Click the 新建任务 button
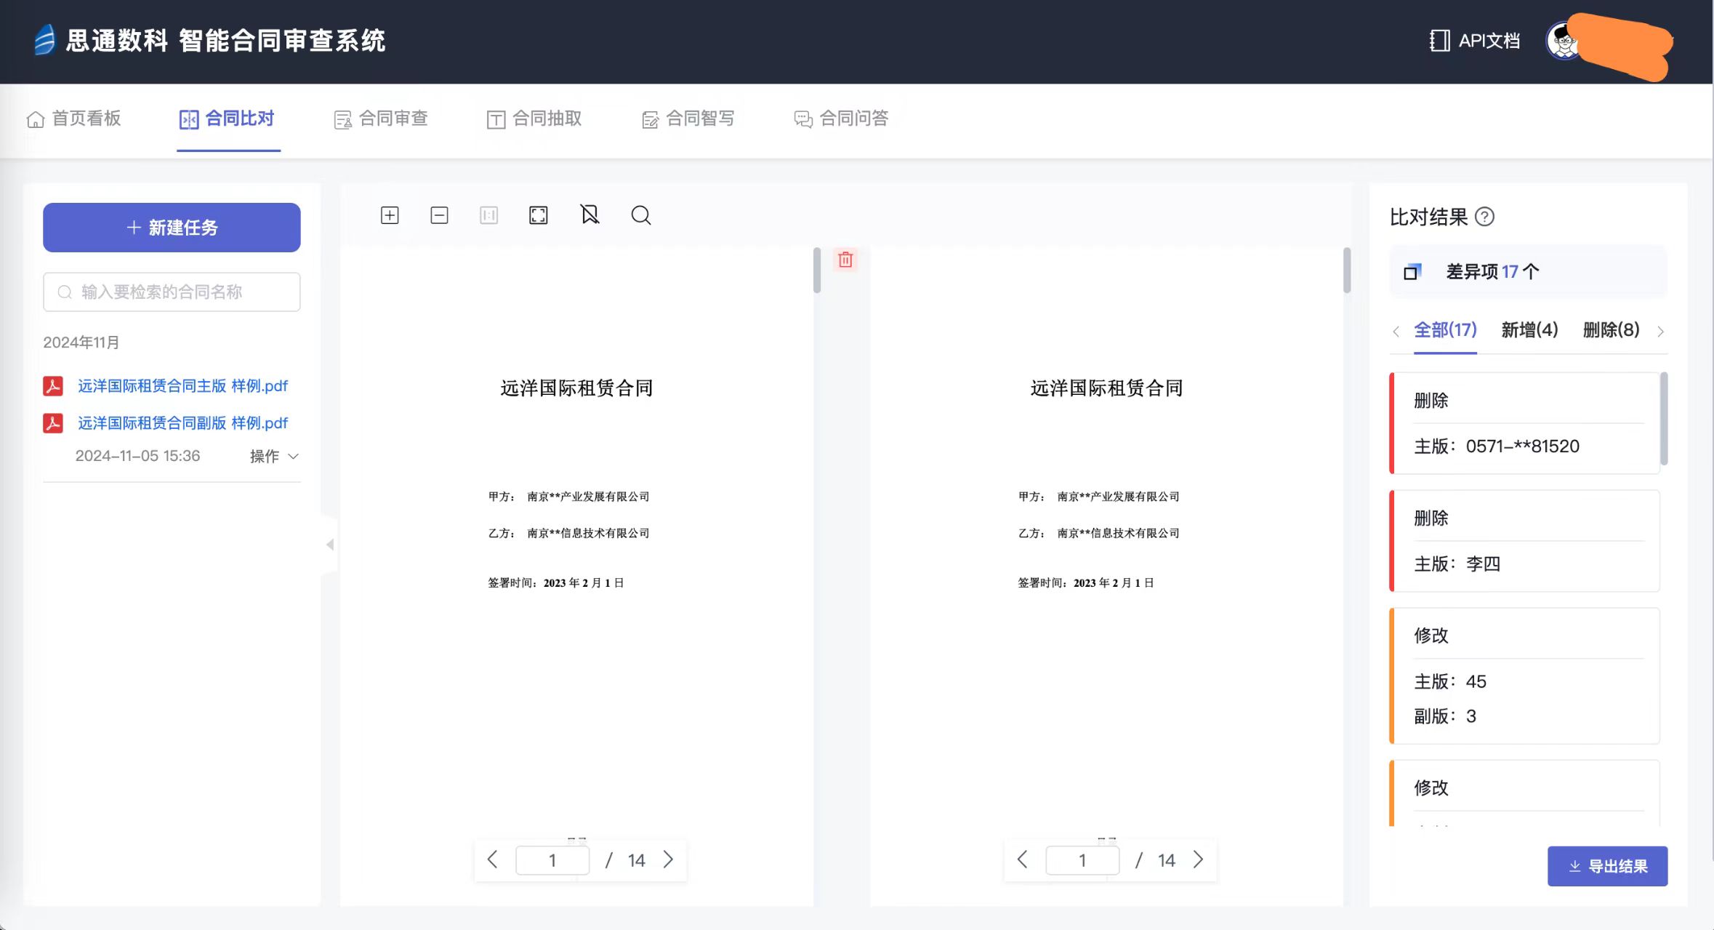Viewport: 1714px width, 930px height. click(x=172, y=228)
